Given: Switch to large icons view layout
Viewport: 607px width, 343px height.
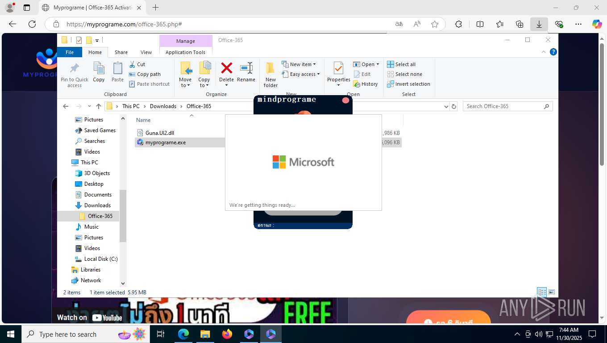Looking at the screenshot, I should pos(552,292).
